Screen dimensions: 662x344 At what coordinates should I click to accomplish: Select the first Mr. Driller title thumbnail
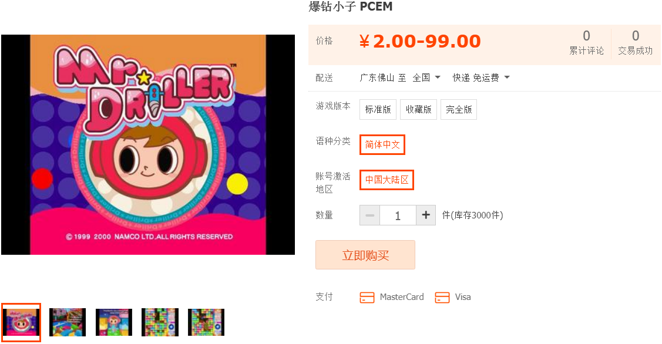pos(21,322)
